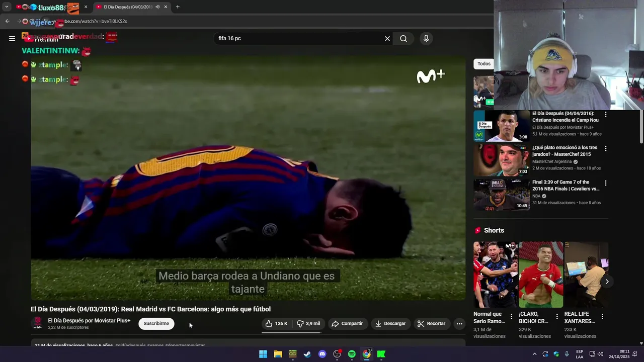The width and height of the screenshot is (644, 362).
Task: Open the Compartir share dialog
Action: point(347,324)
